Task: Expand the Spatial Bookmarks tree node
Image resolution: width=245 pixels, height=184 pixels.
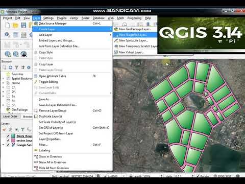Action: pos(3,79)
